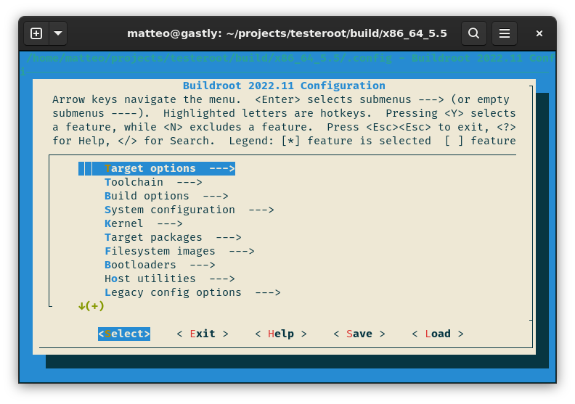The image size is (575, 404).
Task: Click the Load button
Action: (x=438, y=334)
